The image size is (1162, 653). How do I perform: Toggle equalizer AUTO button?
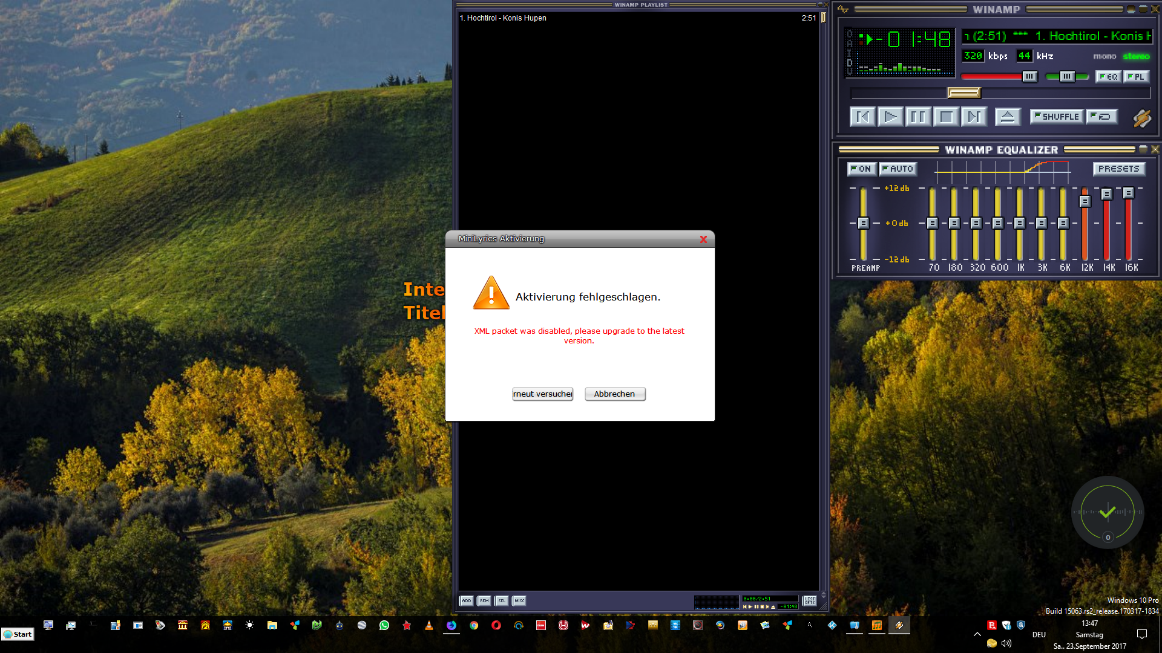898,169
